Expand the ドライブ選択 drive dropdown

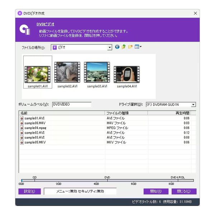pos(193,105)
